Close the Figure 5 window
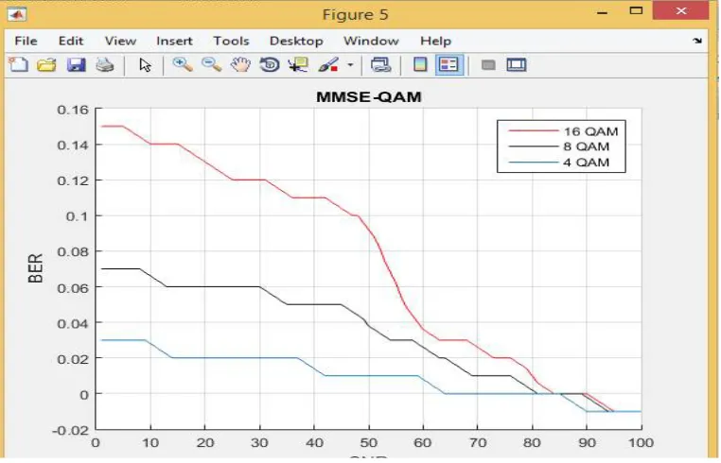The height and width of the screenshot is (463, 721). 680,10
